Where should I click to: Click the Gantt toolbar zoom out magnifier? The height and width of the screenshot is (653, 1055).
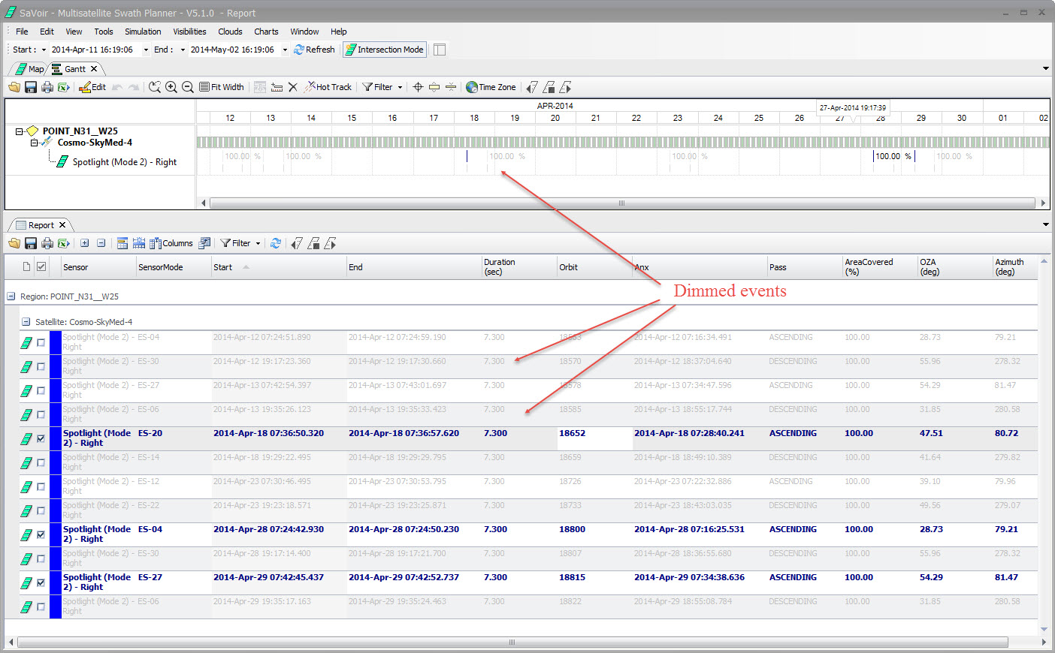click(188, 87)
